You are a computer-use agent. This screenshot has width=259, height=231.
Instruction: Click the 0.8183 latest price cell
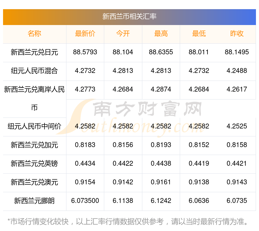click(x=85, y=145)
